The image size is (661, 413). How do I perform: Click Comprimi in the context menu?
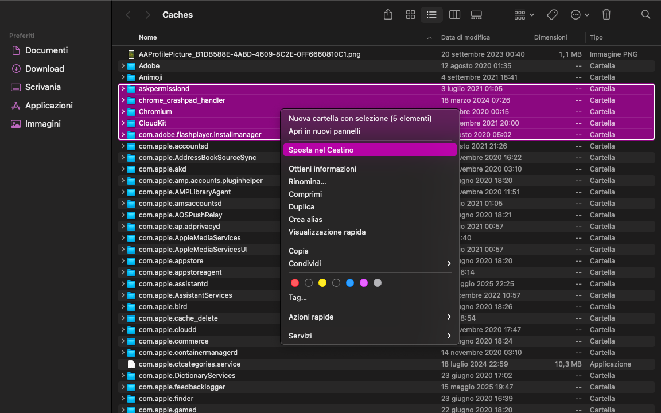coord(305,194)
